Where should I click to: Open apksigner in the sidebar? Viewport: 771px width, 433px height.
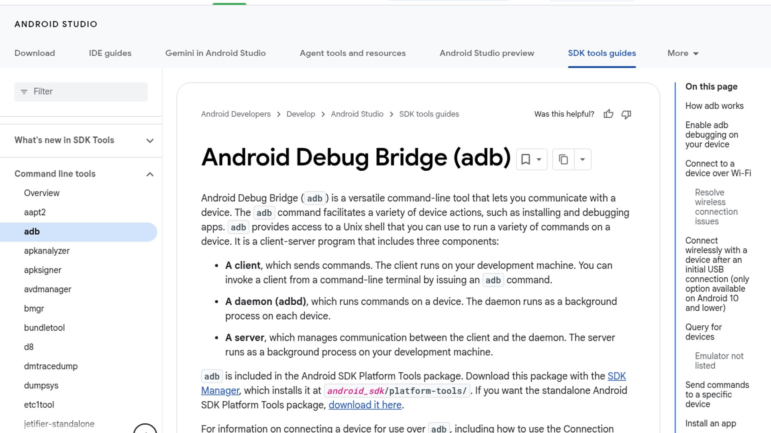click(43, 270)
